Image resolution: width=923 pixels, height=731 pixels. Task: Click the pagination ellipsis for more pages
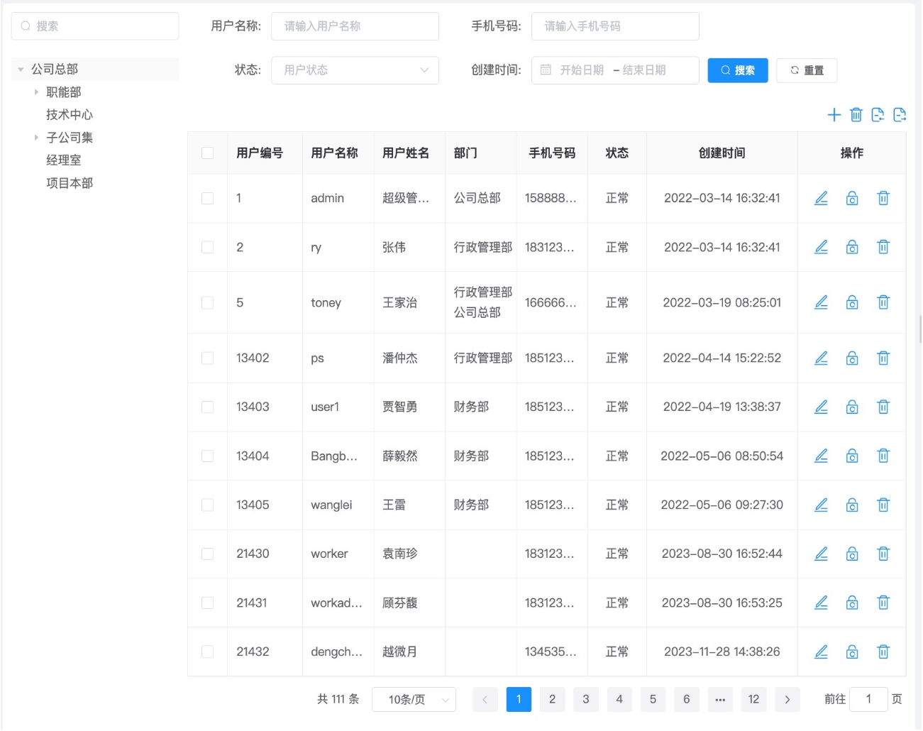[720, 699]
